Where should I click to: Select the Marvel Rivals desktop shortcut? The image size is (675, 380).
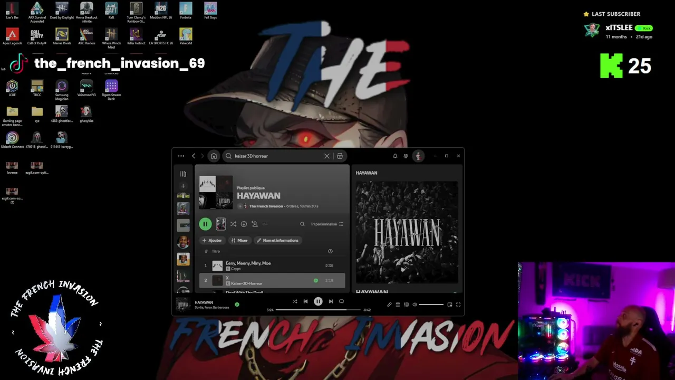(62, 36)
